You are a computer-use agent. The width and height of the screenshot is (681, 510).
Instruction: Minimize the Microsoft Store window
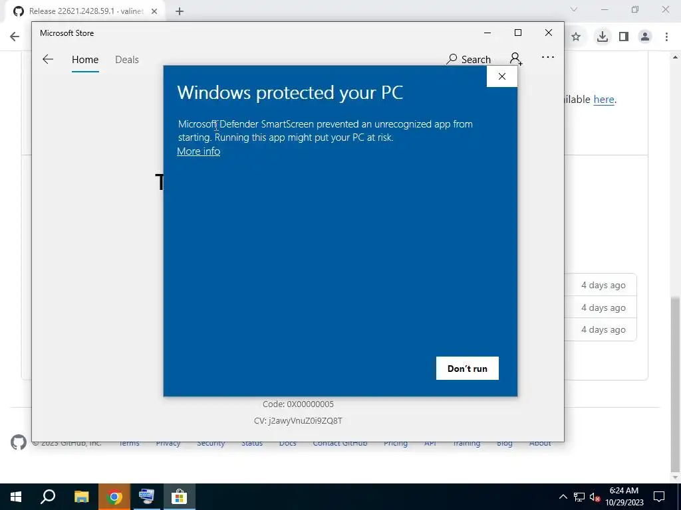pyautogui.click(x=487, y=33)
